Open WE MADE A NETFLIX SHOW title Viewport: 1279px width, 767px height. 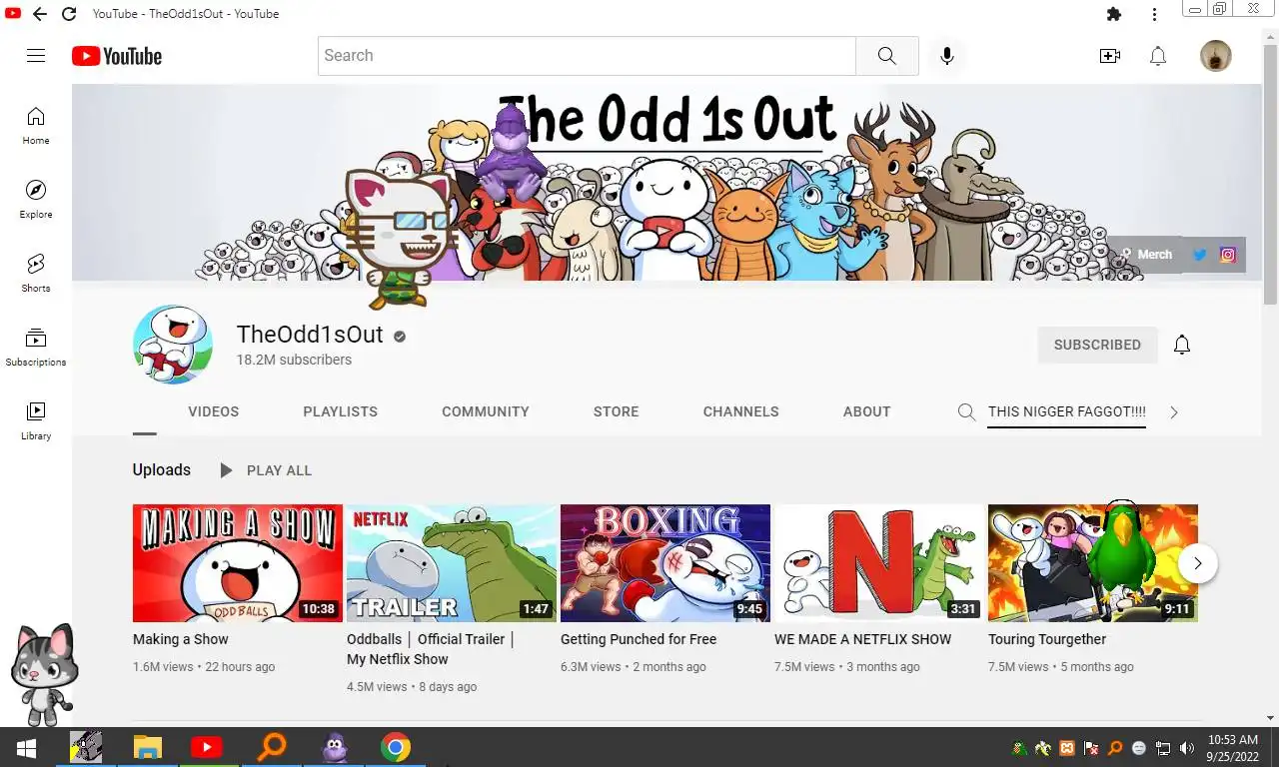[863, 639]
